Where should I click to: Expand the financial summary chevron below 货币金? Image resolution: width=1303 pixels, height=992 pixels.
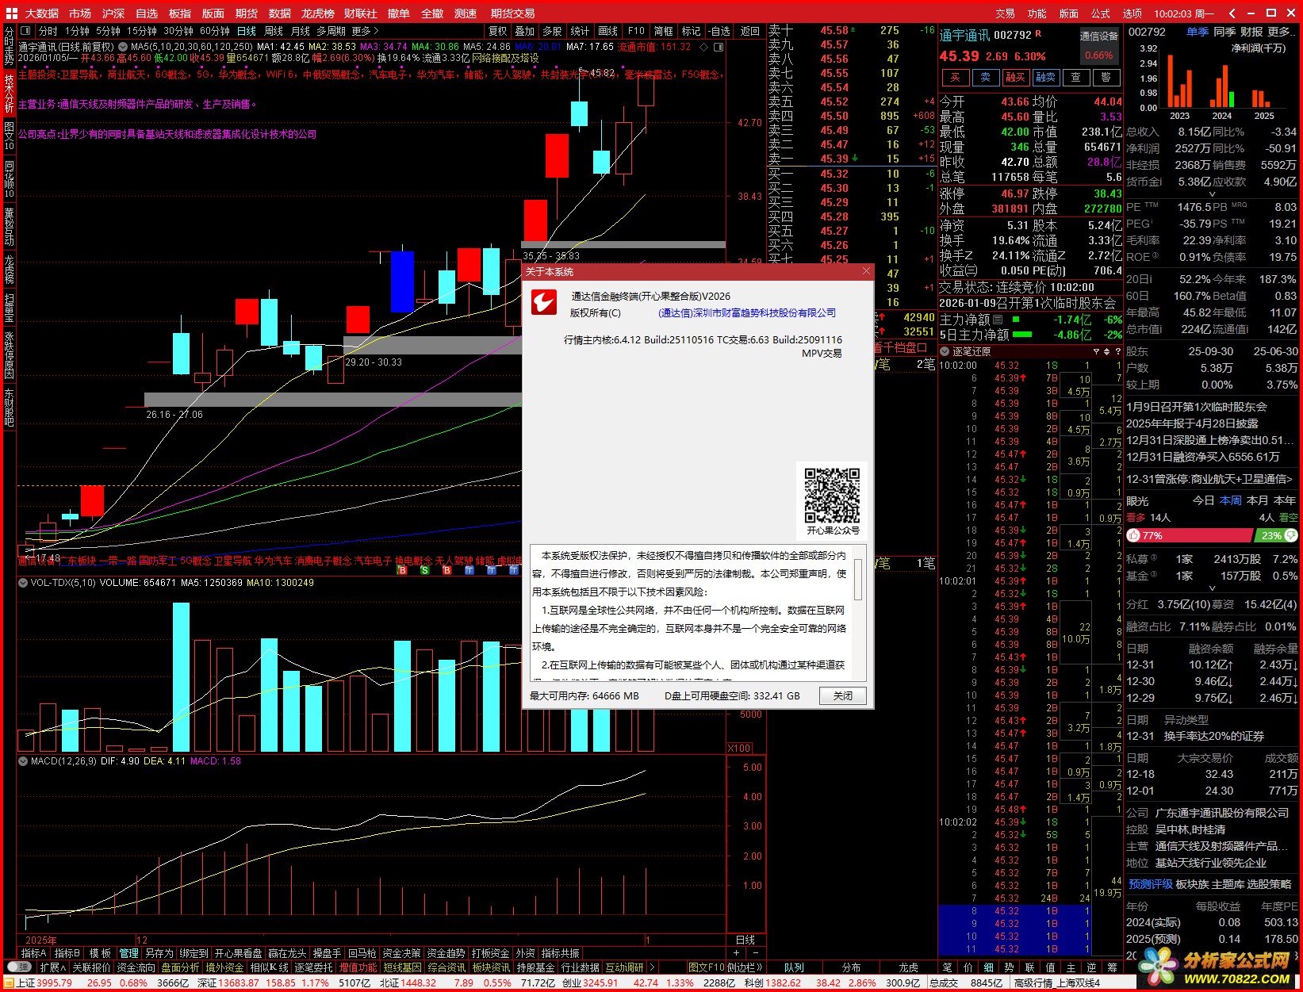(x=1212, y=193)
